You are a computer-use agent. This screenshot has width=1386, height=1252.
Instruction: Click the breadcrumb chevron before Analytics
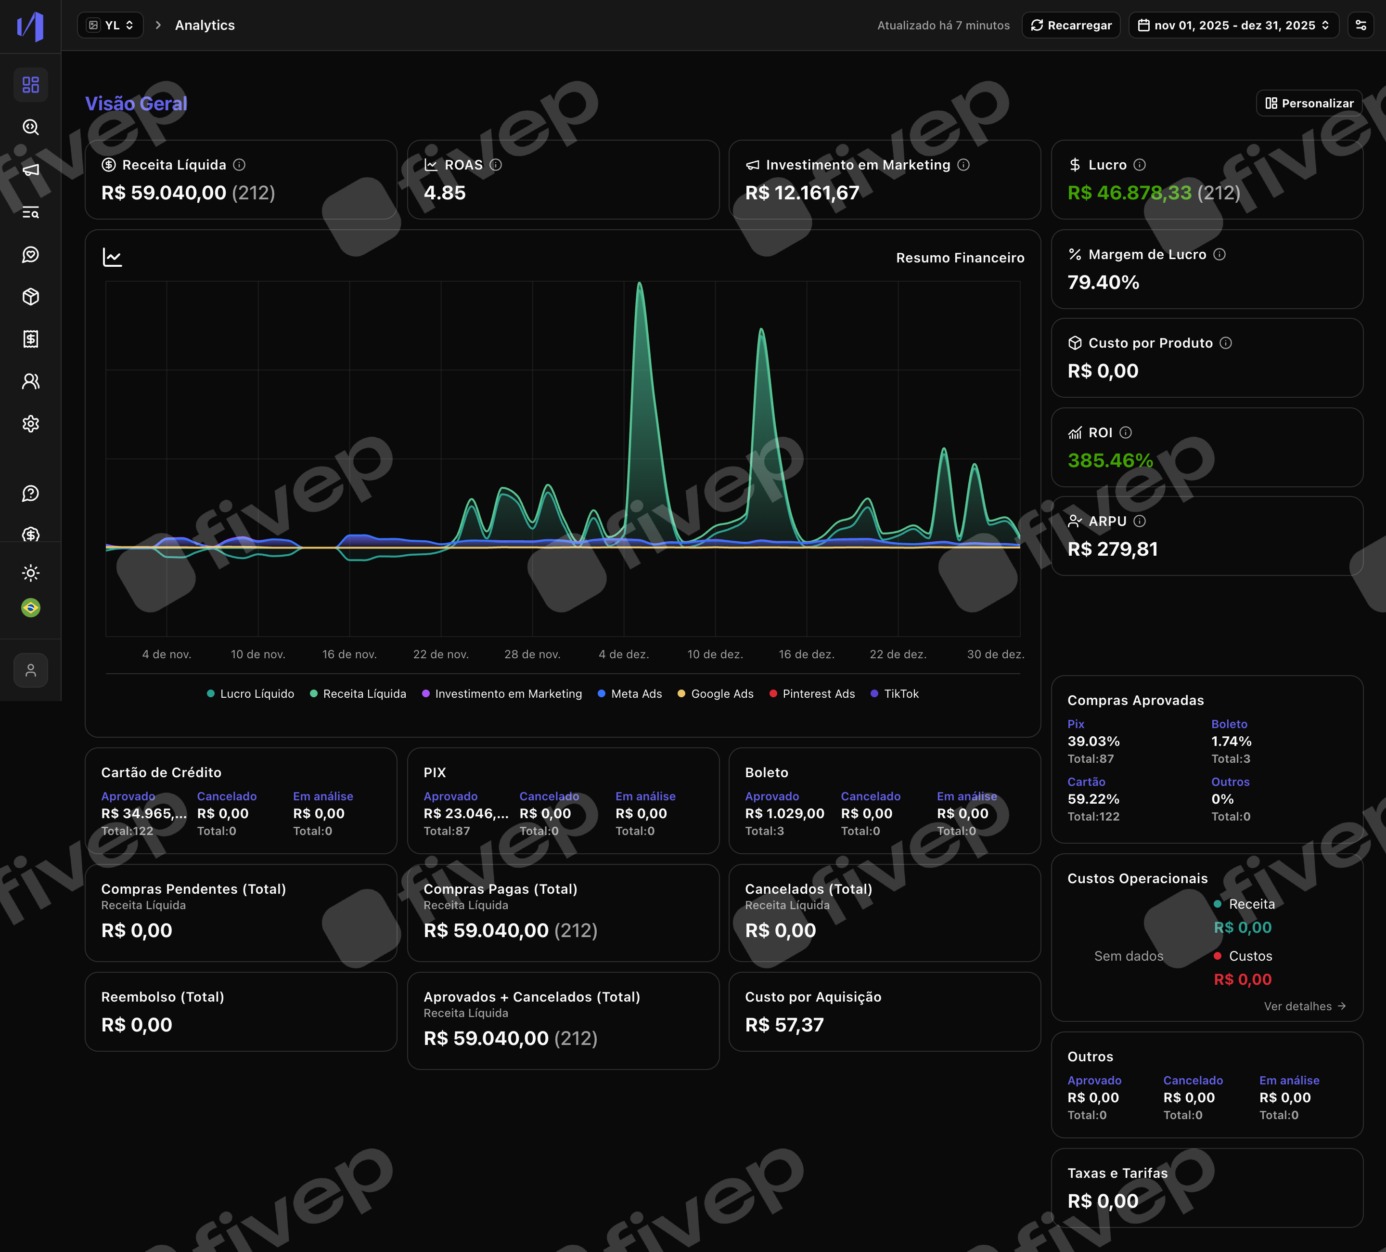[158, 26]
